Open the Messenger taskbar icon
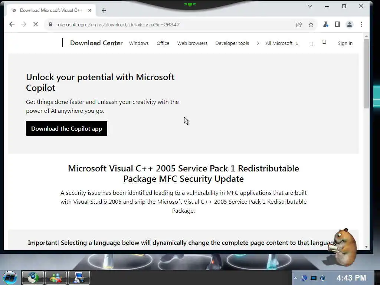This screenshot has height=285, width=380. pos(56,278)
